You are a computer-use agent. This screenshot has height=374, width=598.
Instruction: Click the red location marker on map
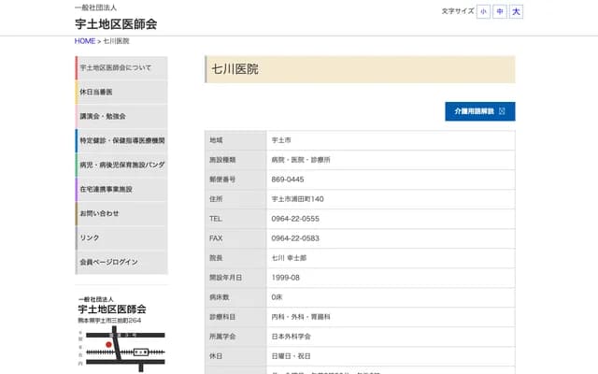[x=108, y=344]
